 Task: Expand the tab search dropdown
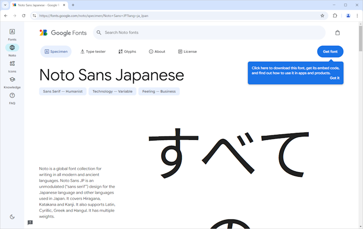5,5
